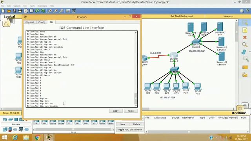Switch to Realtime mode tab

pos(239,113)
